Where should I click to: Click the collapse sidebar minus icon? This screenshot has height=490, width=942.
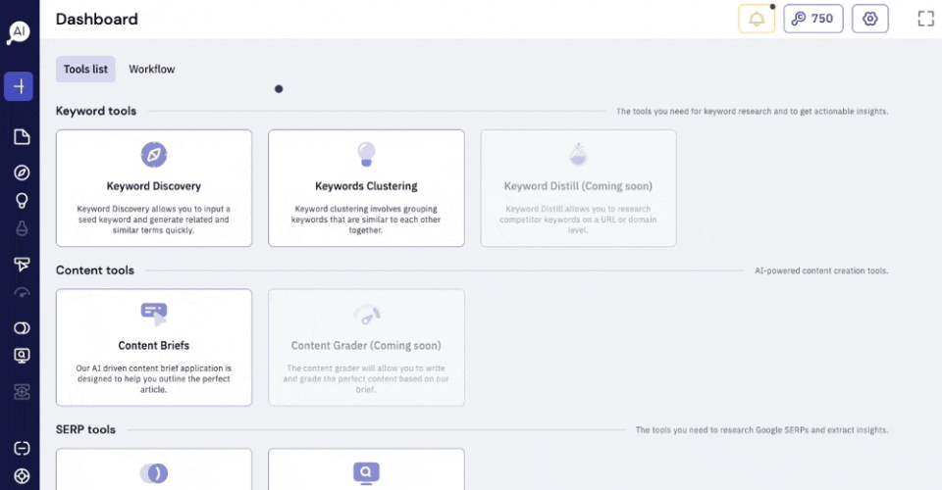[x=22, y=448]
